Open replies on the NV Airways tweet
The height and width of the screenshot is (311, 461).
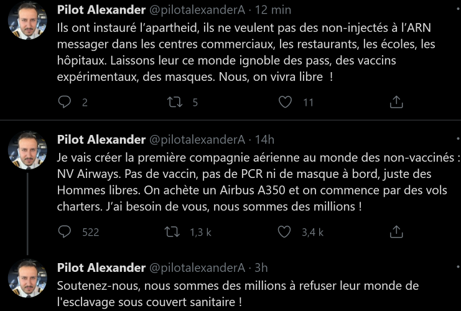pos(65,232)
